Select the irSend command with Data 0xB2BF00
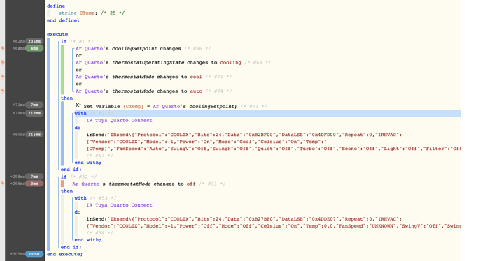Image resolution: width=483 pixels, height=261 pixels. pos(274,142)
